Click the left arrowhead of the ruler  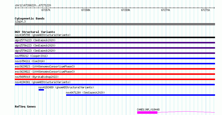pyautogui.click(x=15, y=8)
